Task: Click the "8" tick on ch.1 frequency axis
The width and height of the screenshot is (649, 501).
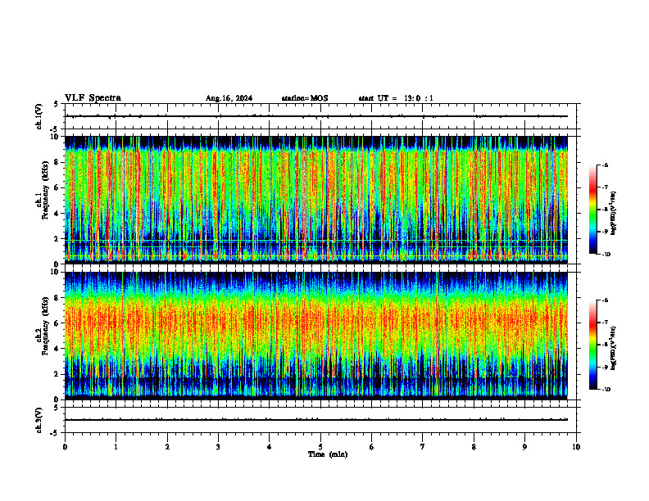Action: 57,162
